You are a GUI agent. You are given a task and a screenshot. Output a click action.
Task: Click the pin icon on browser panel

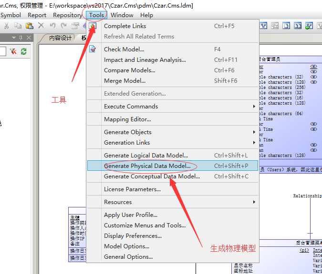click(x=21, y=38)
